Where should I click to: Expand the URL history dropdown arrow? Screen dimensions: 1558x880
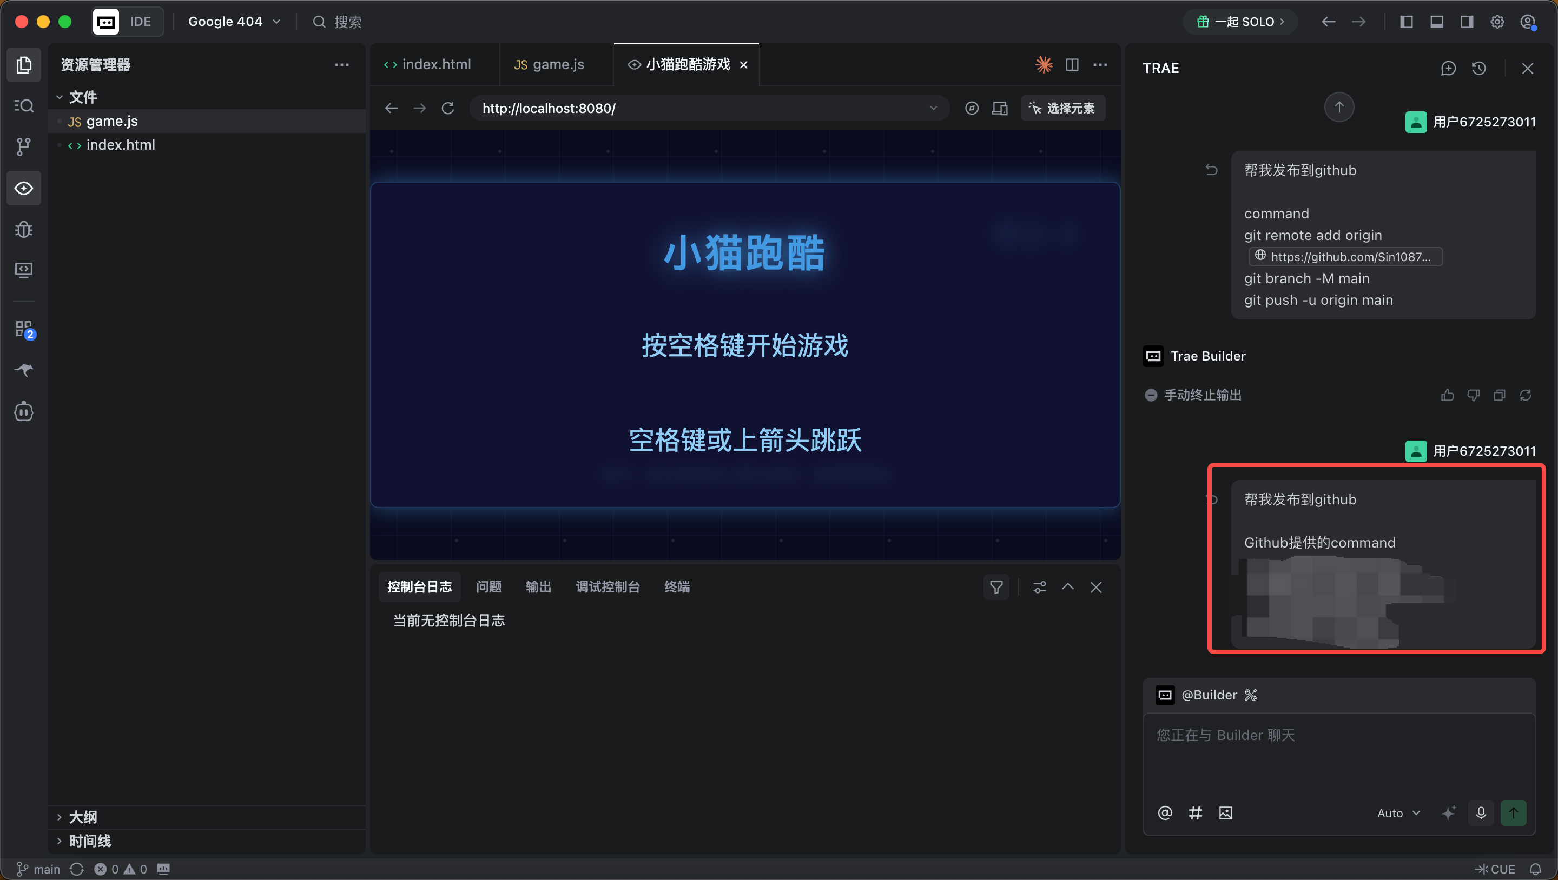coord(933,108)
